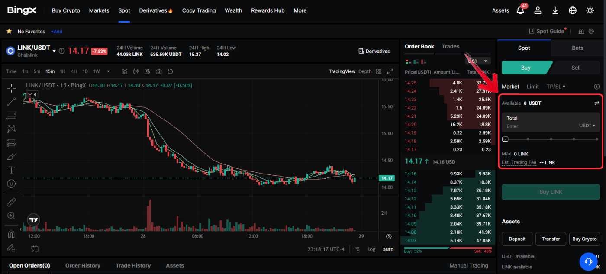
Task: Select the crosshair cursor tool
Action: [x=12, y=88]
